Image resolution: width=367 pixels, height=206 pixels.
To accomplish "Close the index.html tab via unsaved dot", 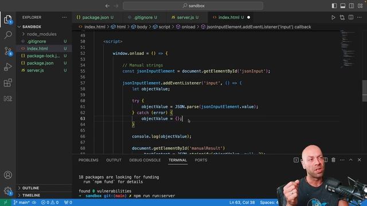I will (248, 18).
